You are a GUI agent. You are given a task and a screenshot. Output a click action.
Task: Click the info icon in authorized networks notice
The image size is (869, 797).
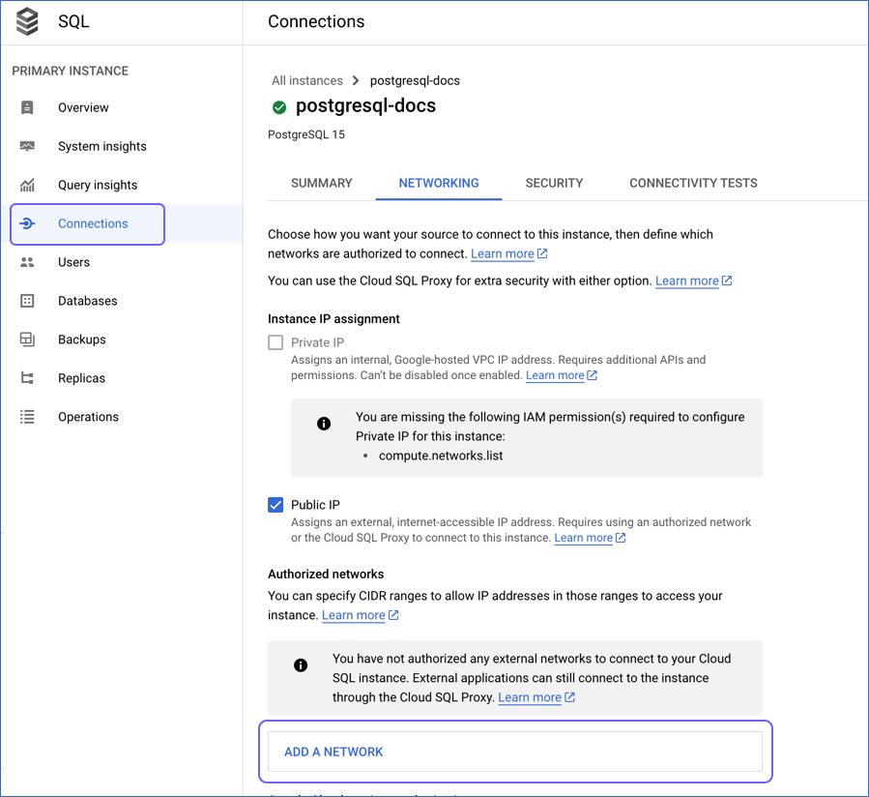point(301,665)
